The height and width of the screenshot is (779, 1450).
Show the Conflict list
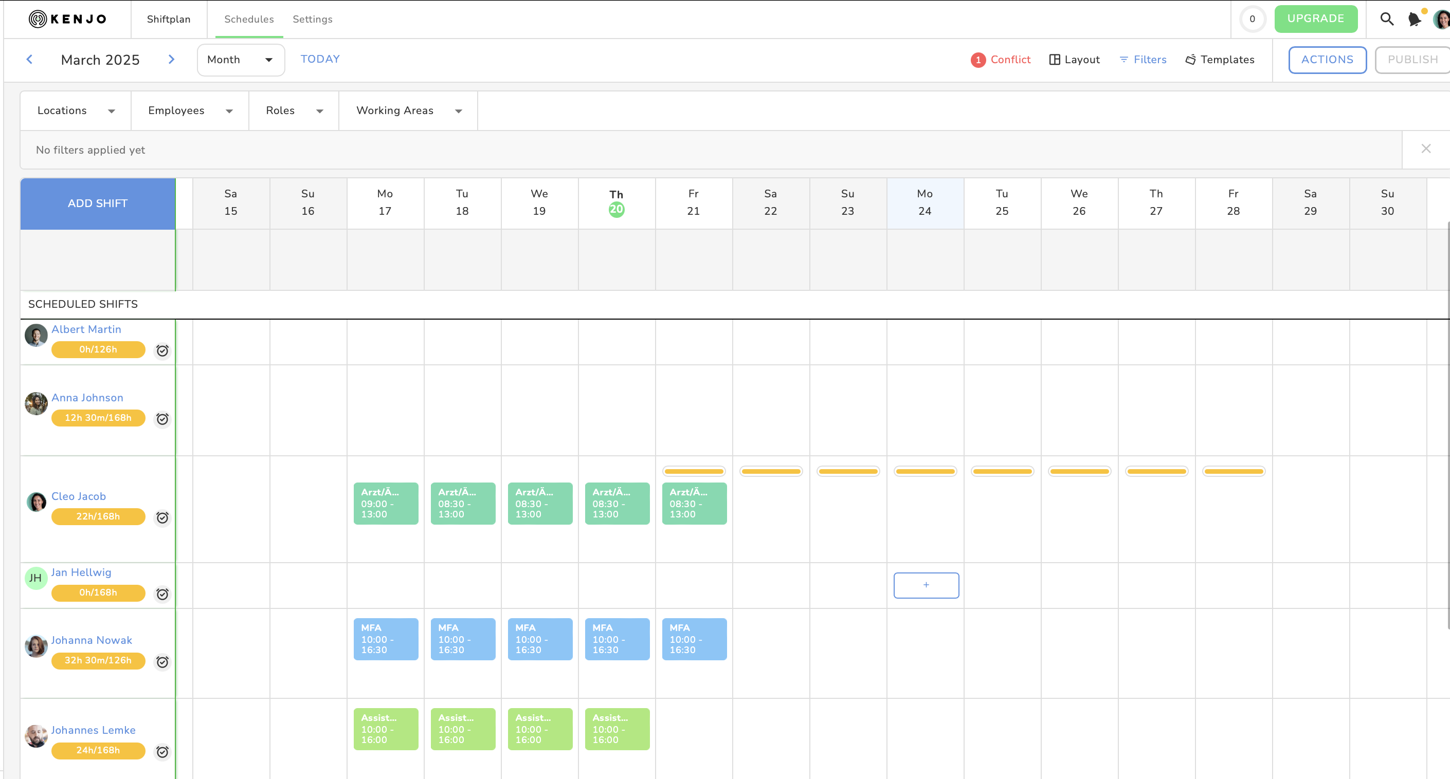1001,60
